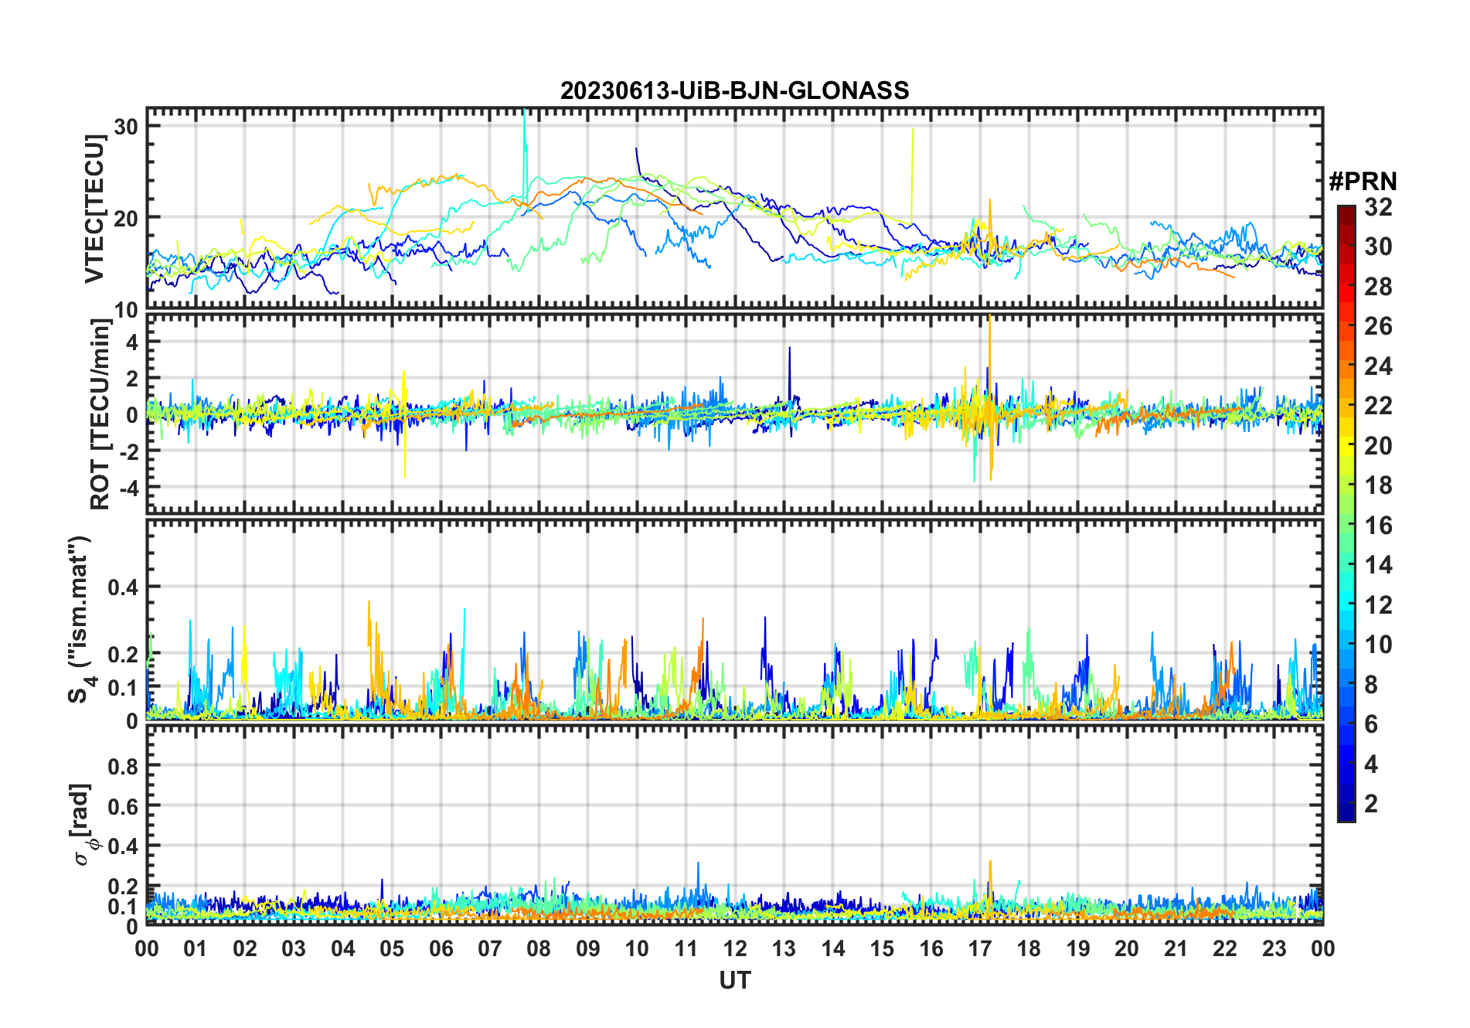Screen dimensions: 1470x1028
Task: Click the rightmost 00 x-axis tick label
Action: (1322, 948)
